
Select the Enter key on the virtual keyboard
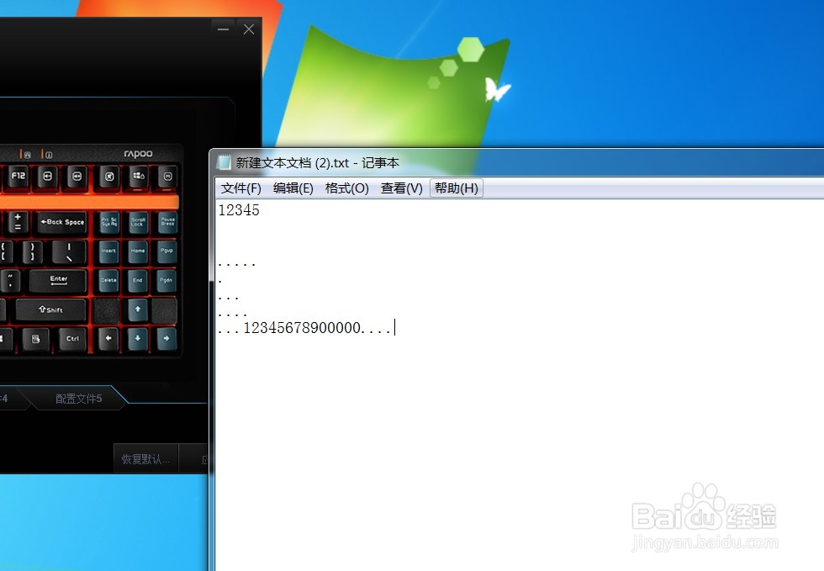tap(58, 280)
